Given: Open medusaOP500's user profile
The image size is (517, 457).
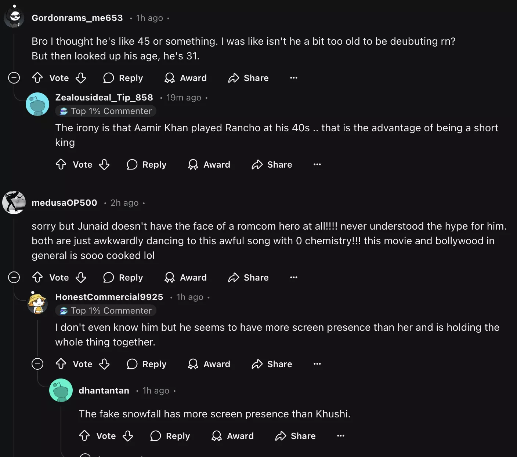Looking at the screenshot, I should (x=64, y=202).
